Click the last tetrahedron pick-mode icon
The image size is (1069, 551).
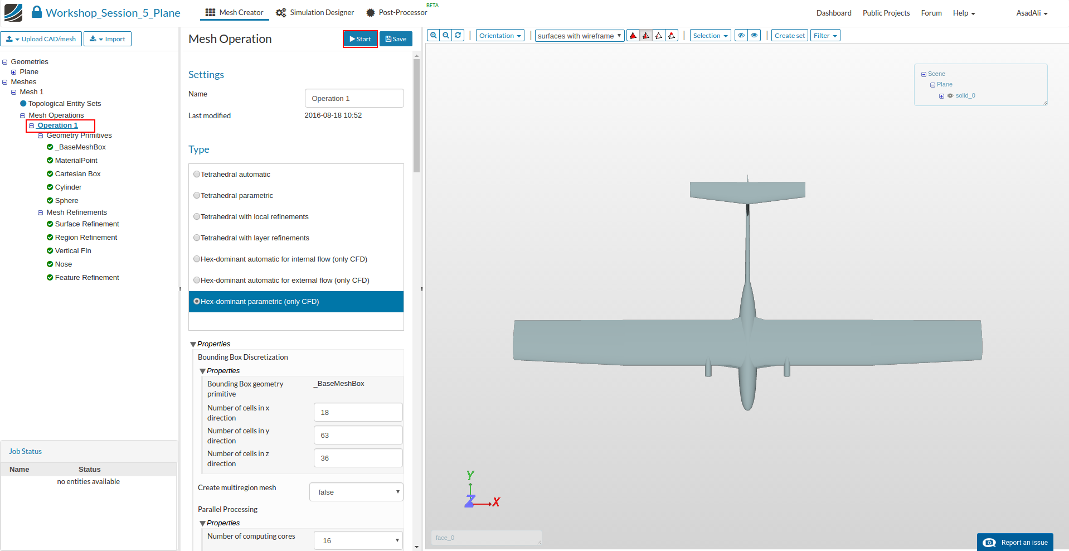pos(672,36)
